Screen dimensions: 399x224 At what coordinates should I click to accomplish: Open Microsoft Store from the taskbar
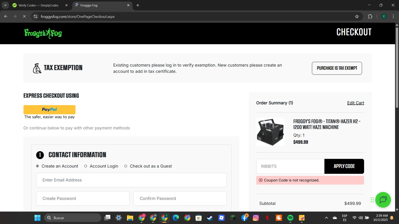pos(199,218)
